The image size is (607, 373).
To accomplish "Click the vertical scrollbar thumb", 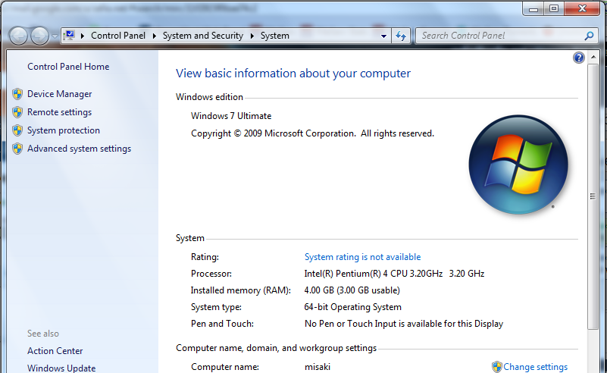I will click(x=592, y=197).
